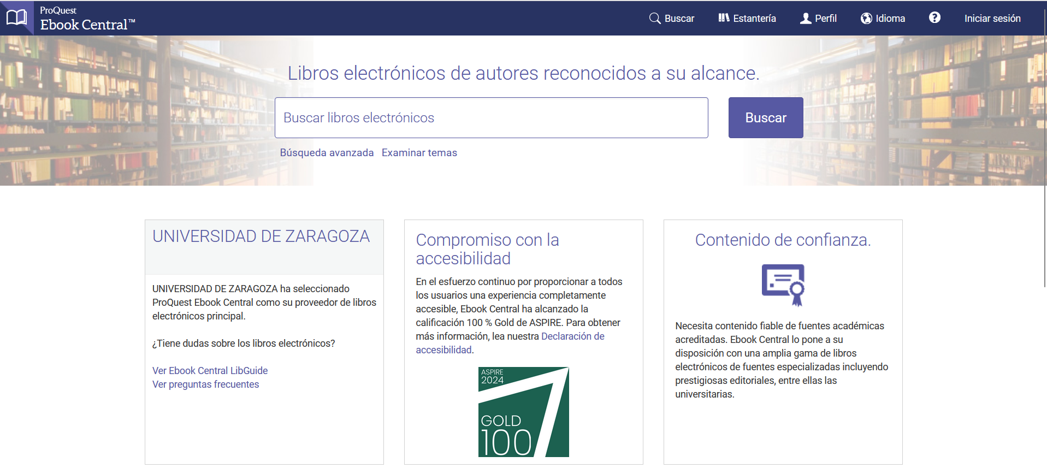This screenshot has width=1047, height=468.
Task: Click the ASPIRE Gold 100 badge
Action: (x=523, y=412)
